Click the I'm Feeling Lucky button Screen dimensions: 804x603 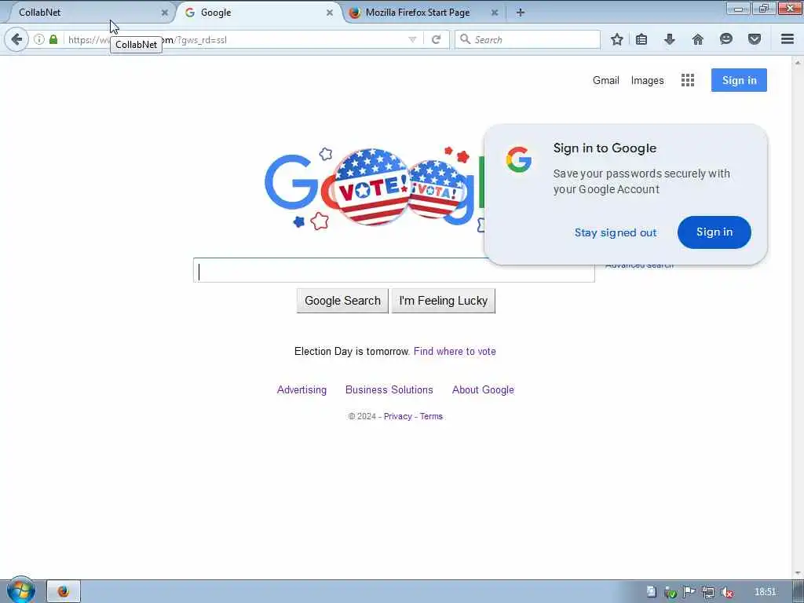click(x=443, y=301)
